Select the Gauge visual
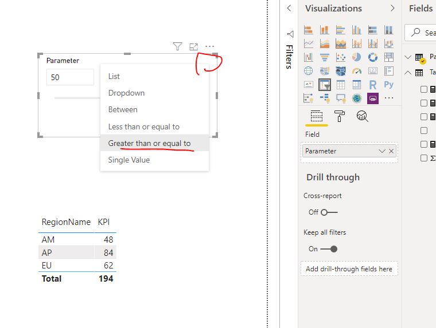Image resolution: width=436 pixels, height=328 pixels. pyautogui.click(x=356, y=71)
